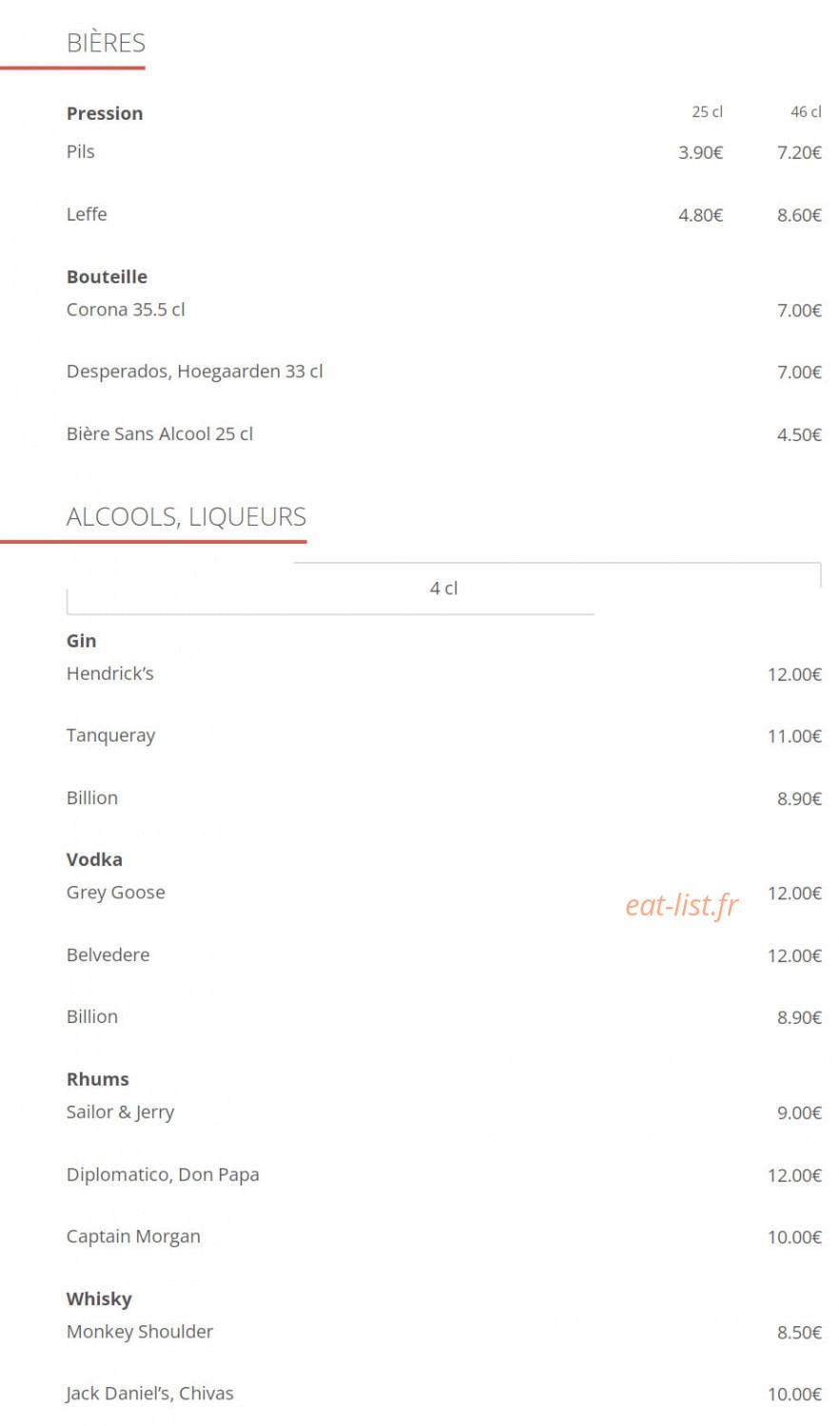
Task: Select the Belvedere vodka item
Action: pyautogui.click(x=108, y=955)
